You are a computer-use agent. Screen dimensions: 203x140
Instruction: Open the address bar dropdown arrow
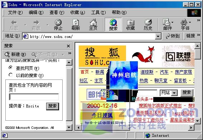point(158,36)
